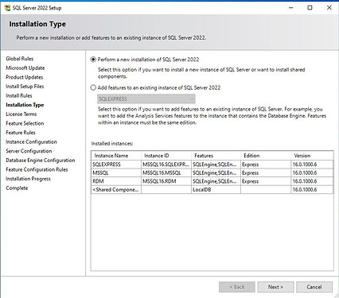
Task: Cancel the SQL Server setup
Action: pyautogui.click(x=314, y=287)
